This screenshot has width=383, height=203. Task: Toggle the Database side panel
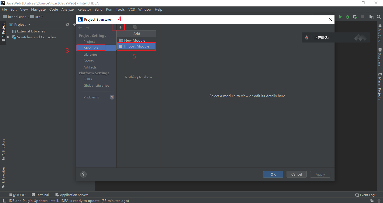tap(380, 57)
